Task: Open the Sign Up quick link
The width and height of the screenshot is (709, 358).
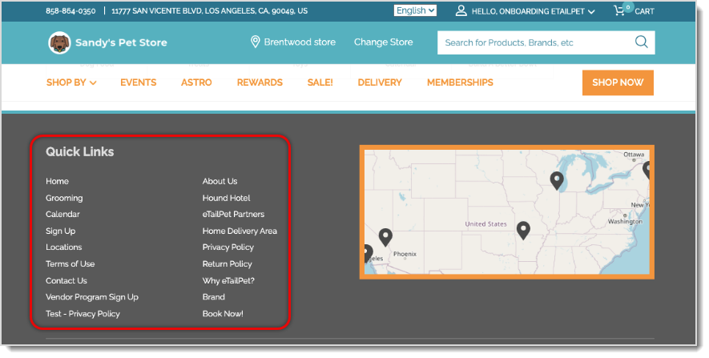Action: 61,231
